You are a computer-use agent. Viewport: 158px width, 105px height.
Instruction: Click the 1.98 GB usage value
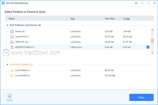coord(127,32)
